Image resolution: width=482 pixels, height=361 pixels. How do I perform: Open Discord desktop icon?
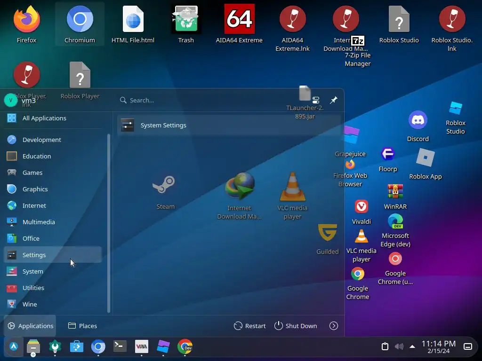tap(418, 120)
